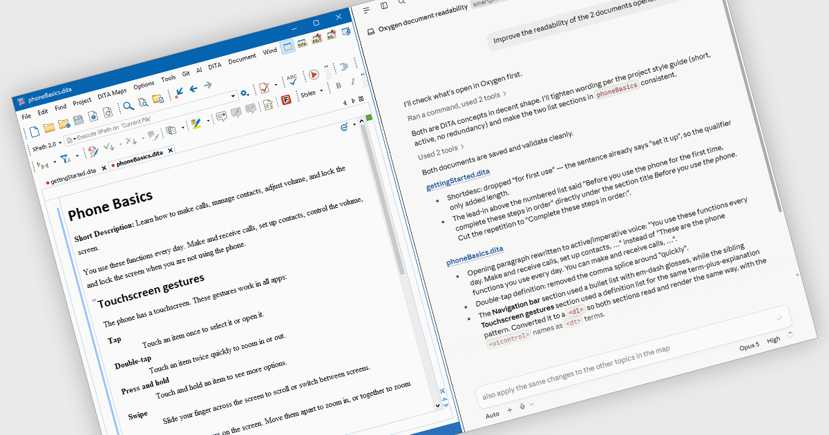
Task: Click the Opus 5 model selector
Action: tap(749, 347)
